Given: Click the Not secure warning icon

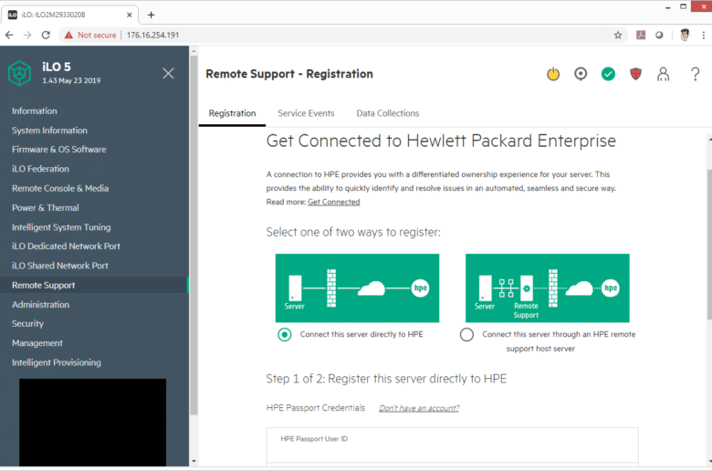Looking at the screenshot, I should coord(68,35).
